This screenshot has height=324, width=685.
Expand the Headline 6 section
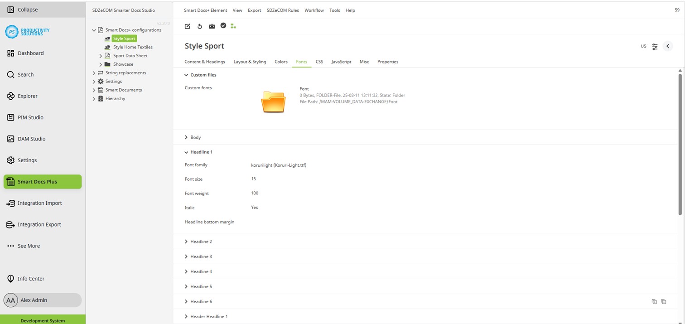coord(186,302)
